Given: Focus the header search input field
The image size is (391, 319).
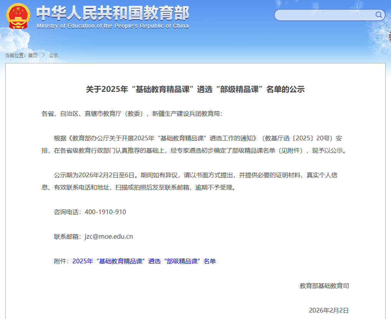Looking at the screenshot, I should [x=325, y=15].
